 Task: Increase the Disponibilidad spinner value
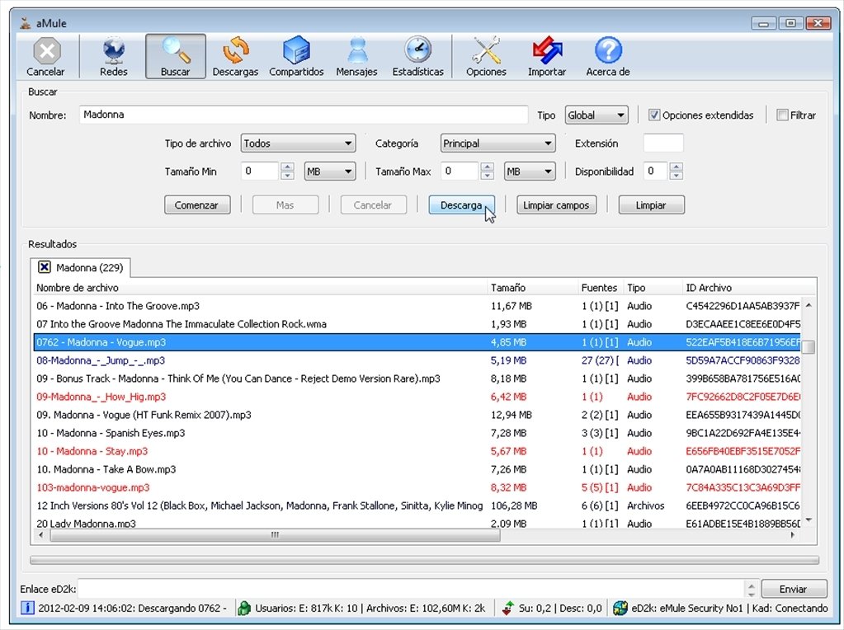(677, 167)
